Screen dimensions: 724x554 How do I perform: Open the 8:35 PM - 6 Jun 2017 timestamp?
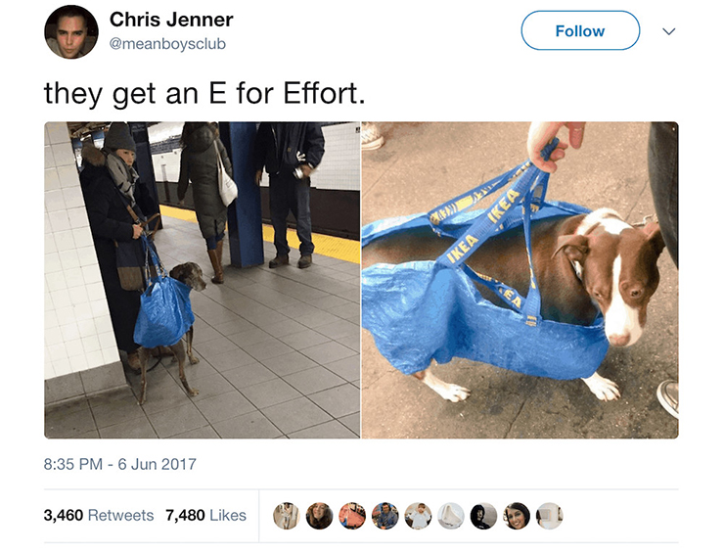click(x=120, y=464)
